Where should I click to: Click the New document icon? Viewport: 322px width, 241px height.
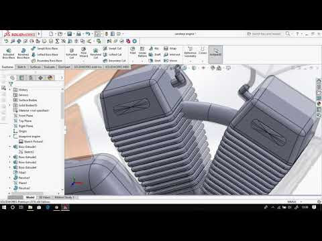coord(51,34)
